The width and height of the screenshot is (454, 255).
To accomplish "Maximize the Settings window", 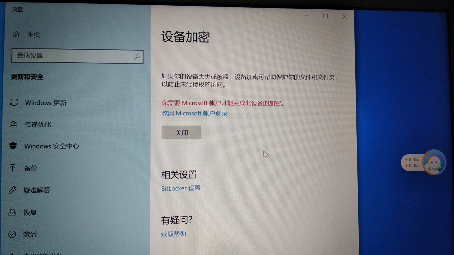I will (x=325, y=16).
